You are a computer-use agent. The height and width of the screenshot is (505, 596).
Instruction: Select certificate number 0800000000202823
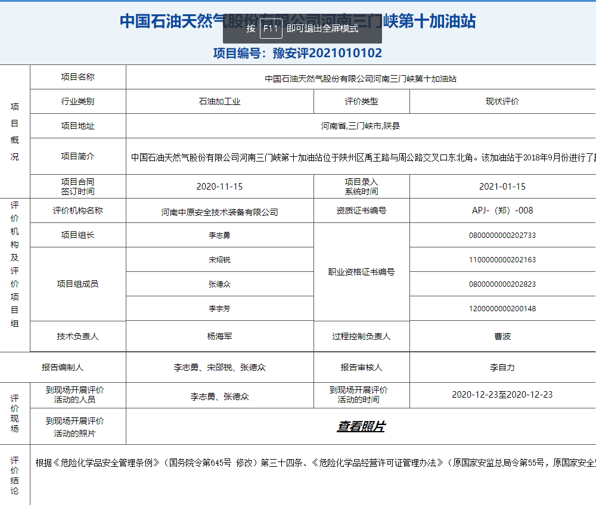pyautogui.click(x=502, y=284)
